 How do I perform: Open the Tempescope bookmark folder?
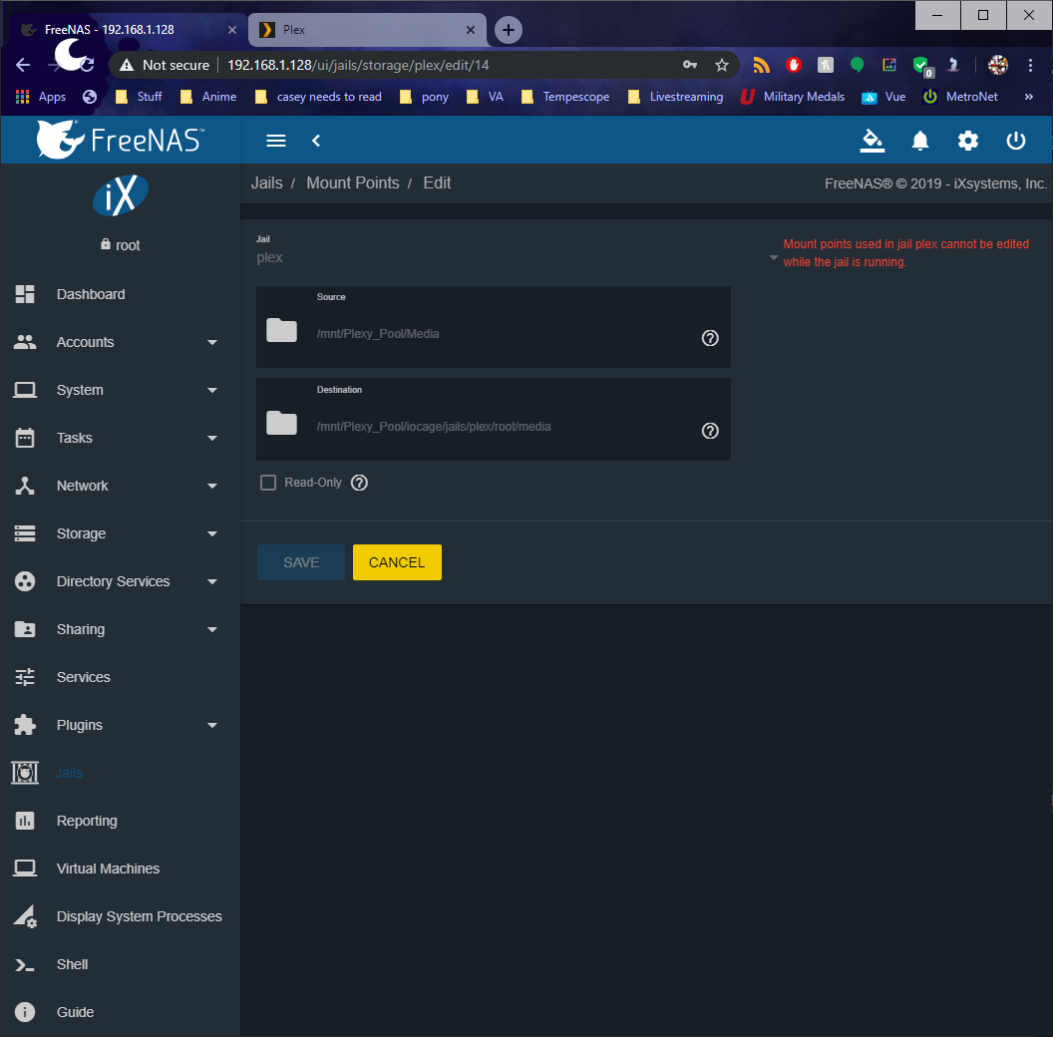coord(565,97)
